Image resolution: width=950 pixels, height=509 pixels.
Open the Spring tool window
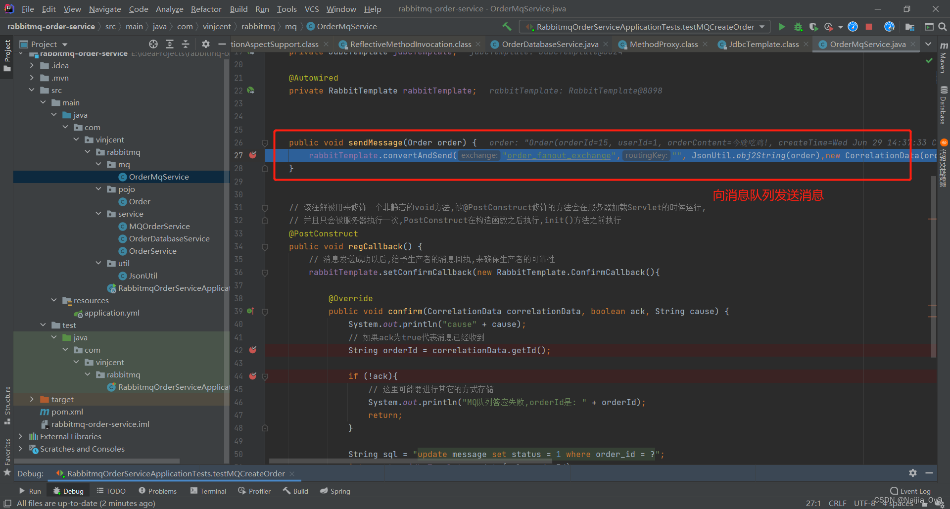[335, 491]
